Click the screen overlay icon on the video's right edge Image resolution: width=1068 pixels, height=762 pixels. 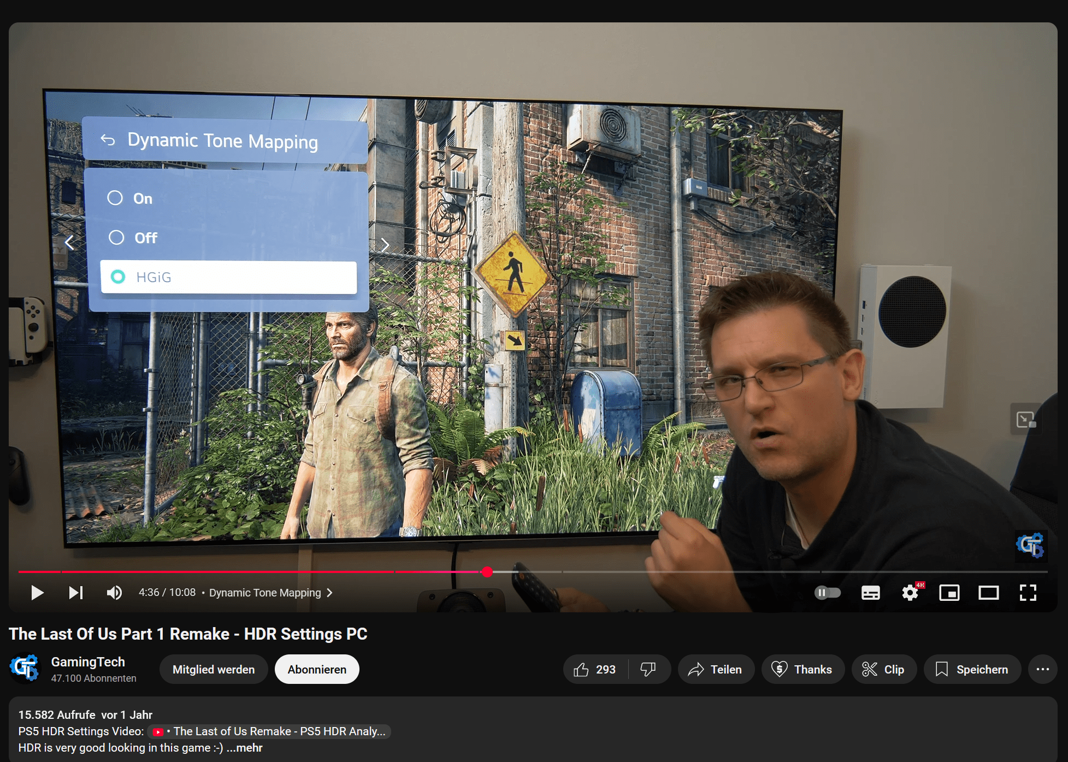pyautogui.click(x=1026, y=420)
